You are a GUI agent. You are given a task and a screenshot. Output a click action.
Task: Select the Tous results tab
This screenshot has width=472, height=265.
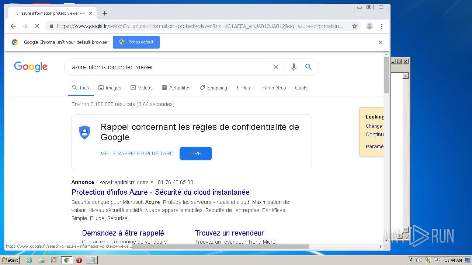pos(80,88)
